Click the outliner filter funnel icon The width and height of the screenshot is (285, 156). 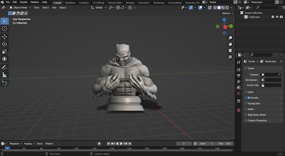[x=283, y=8]
